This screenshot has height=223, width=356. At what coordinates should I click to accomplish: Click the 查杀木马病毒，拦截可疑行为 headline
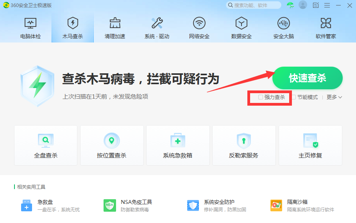(141, 79)
